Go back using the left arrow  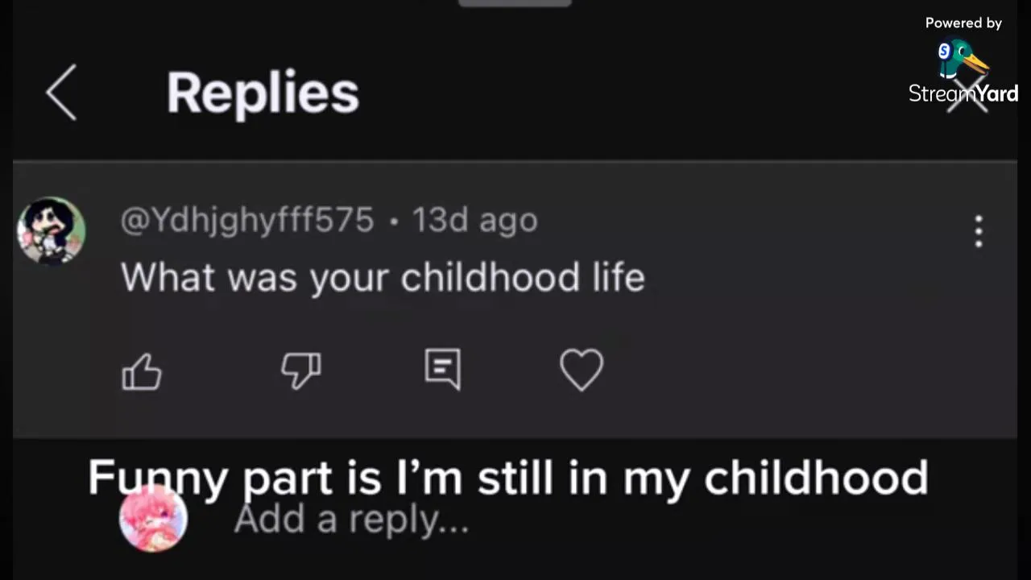pyautogui.click(x=61, y=93)
